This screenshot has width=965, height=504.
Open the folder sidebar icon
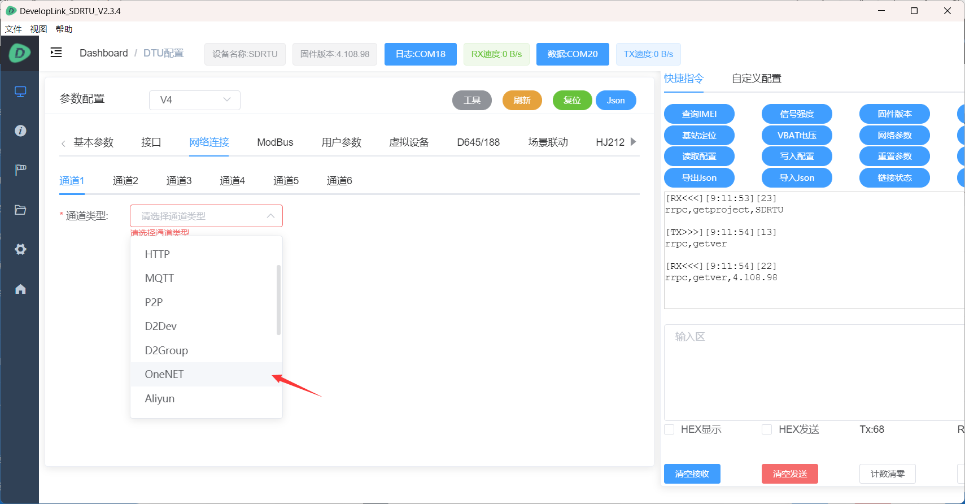(x=20, y=210)
